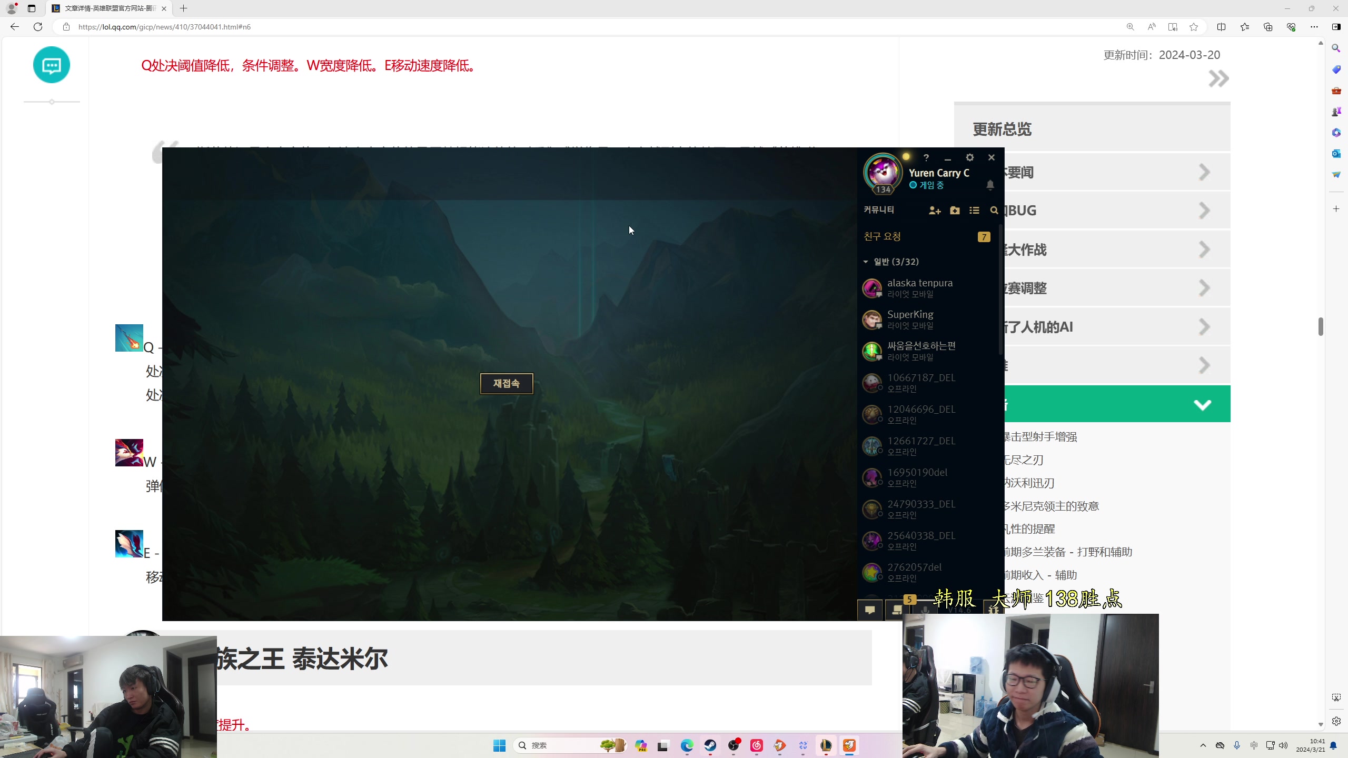
Task: Add page to favorites star
Action: click(1194, 27)
